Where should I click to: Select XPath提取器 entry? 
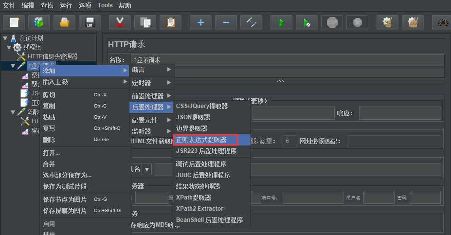[212, 198]
